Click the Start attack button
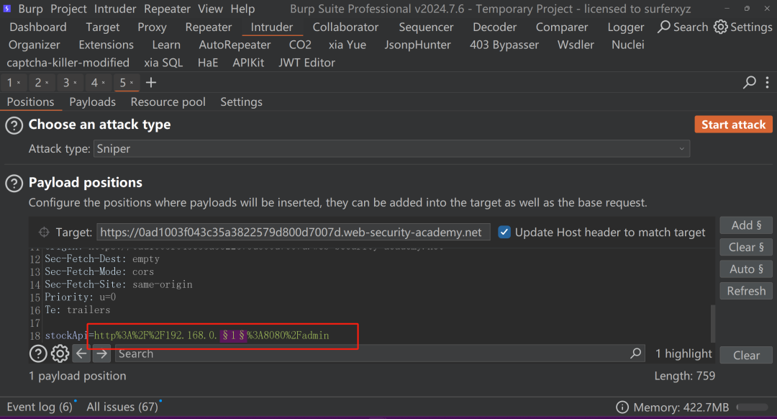The image size is (777, 419). click(733, 125)
